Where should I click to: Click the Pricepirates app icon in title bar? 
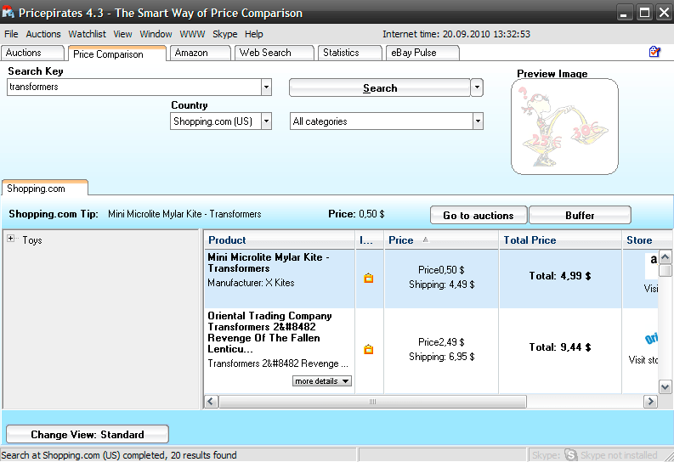click(8, 13)
